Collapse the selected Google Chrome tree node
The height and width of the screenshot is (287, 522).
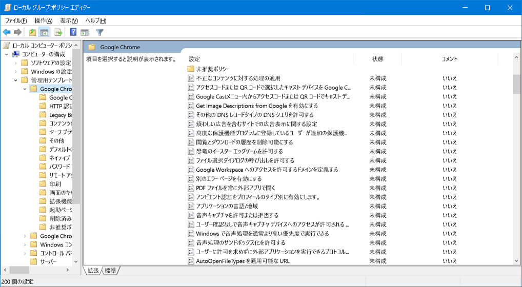(25, 89)
